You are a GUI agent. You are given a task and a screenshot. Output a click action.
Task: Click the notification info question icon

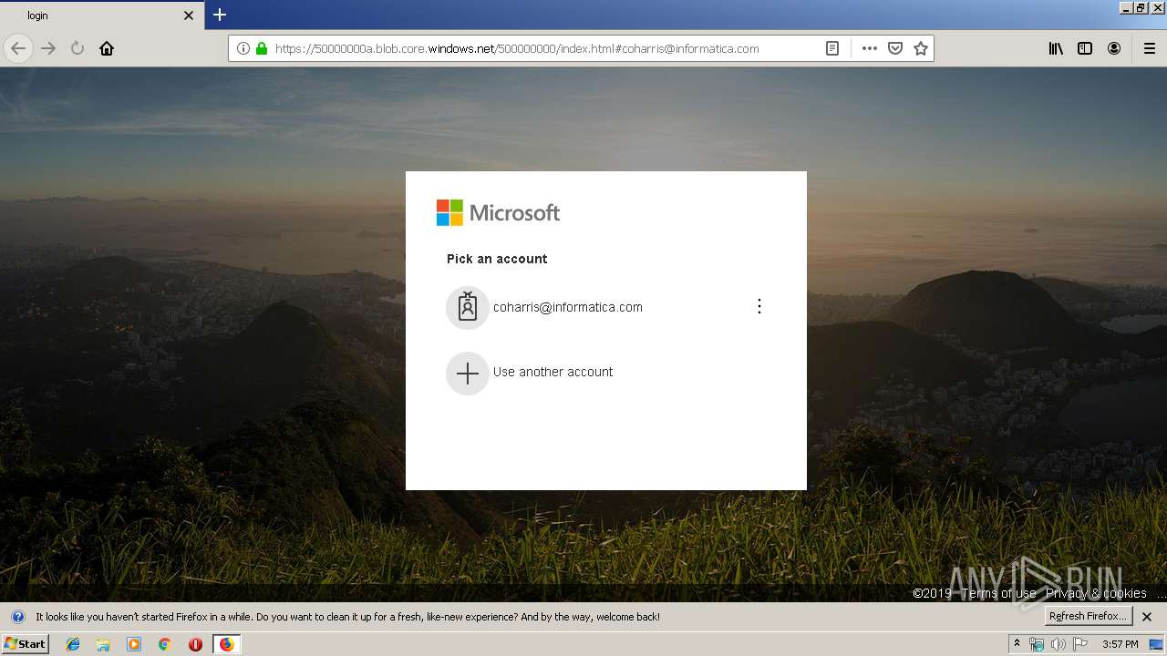click(17, 617)
